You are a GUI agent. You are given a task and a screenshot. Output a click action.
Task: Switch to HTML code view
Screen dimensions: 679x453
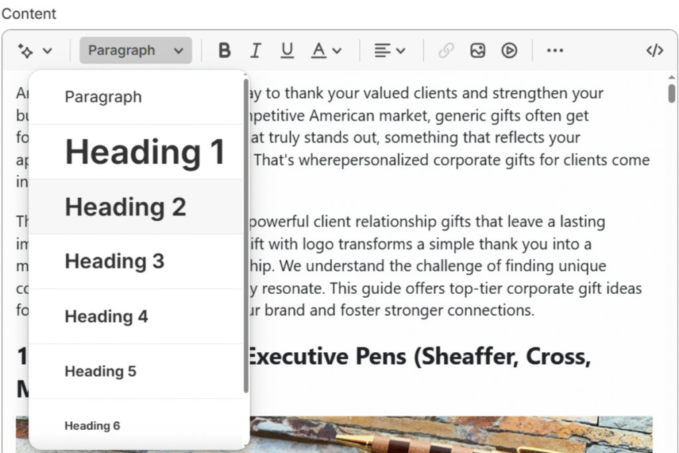pos(654,50)
